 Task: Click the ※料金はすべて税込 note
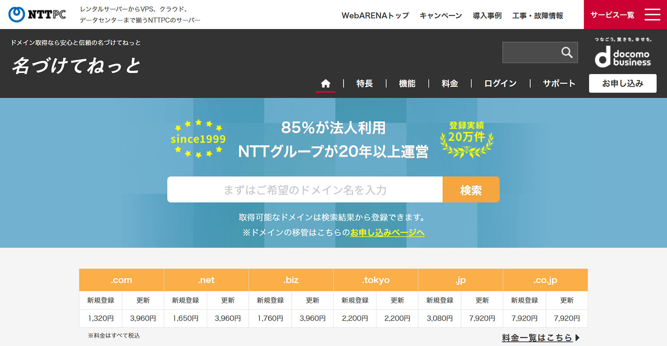(114, 336)
